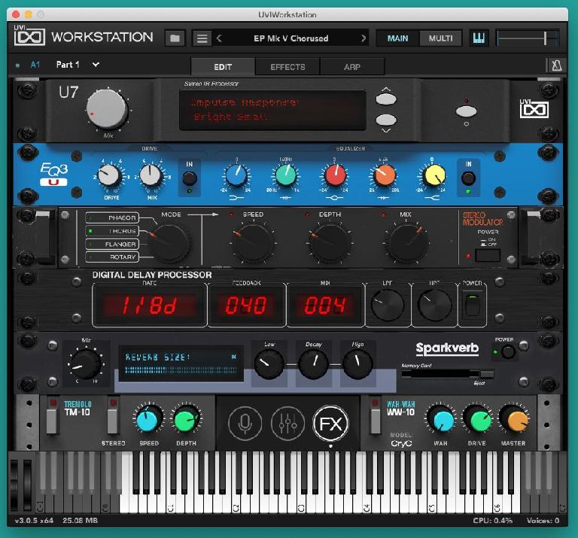
Task: Click the UVI logo on U7 rack unit
Action: tap(534, 108)
